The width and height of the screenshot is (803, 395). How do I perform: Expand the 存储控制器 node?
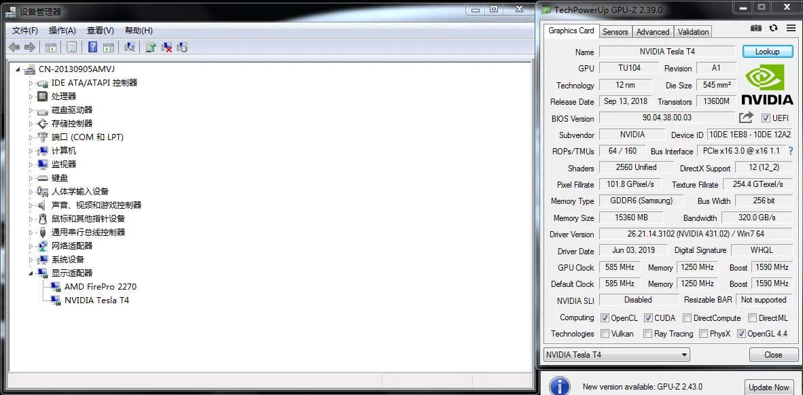(x=31, y=124)
